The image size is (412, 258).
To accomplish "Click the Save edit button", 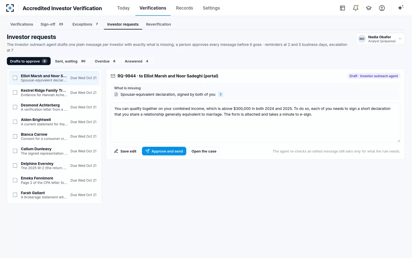I will 125,151.
